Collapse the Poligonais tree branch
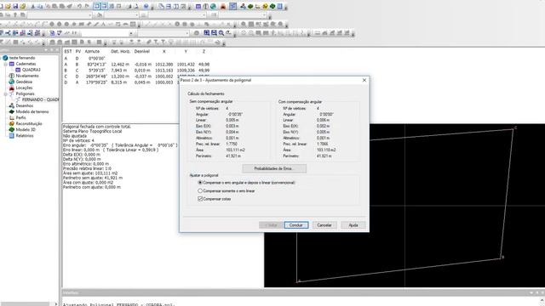The height and width of the screenshot is (306, 545). coord(6,94)
